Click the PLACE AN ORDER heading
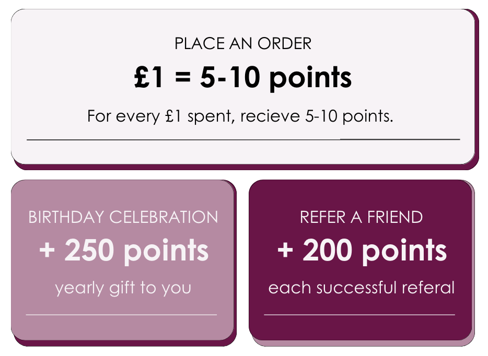488x356 pixels. pyautogui.click(x=243, y=44)
